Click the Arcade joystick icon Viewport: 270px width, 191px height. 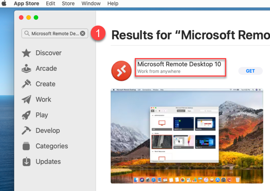coord(26,68)
